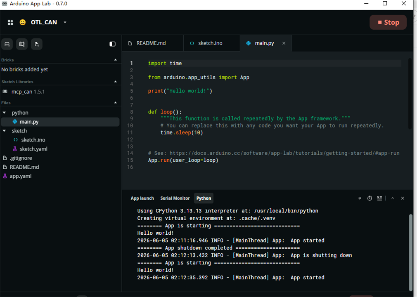Click the .gitignore file icon
417x297 pixels.
(5, 158)
